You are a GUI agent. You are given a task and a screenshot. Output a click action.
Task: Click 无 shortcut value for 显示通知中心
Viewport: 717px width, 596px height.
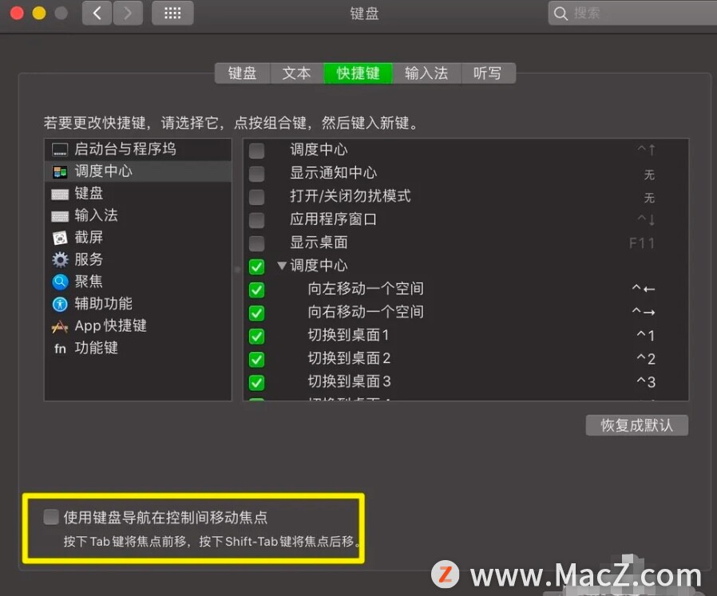click(x=649, y=175)
